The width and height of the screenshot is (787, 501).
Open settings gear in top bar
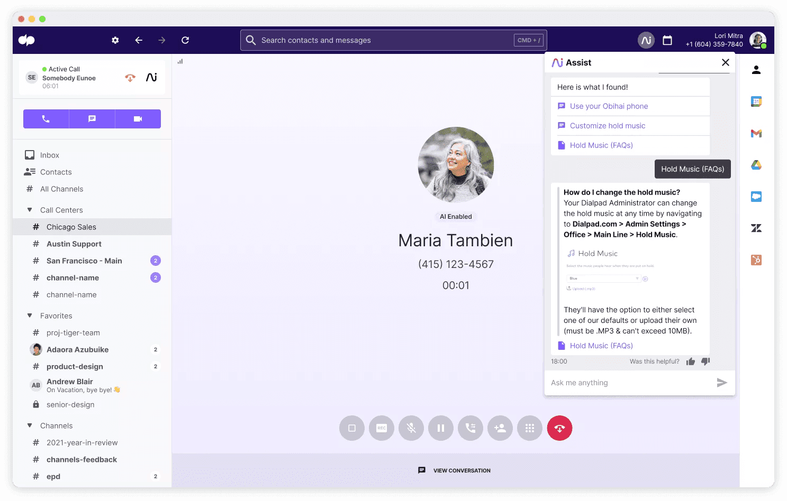115,40
